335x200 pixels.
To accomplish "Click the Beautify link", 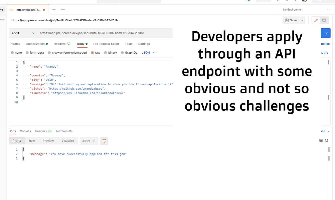I will pos(325,53).
